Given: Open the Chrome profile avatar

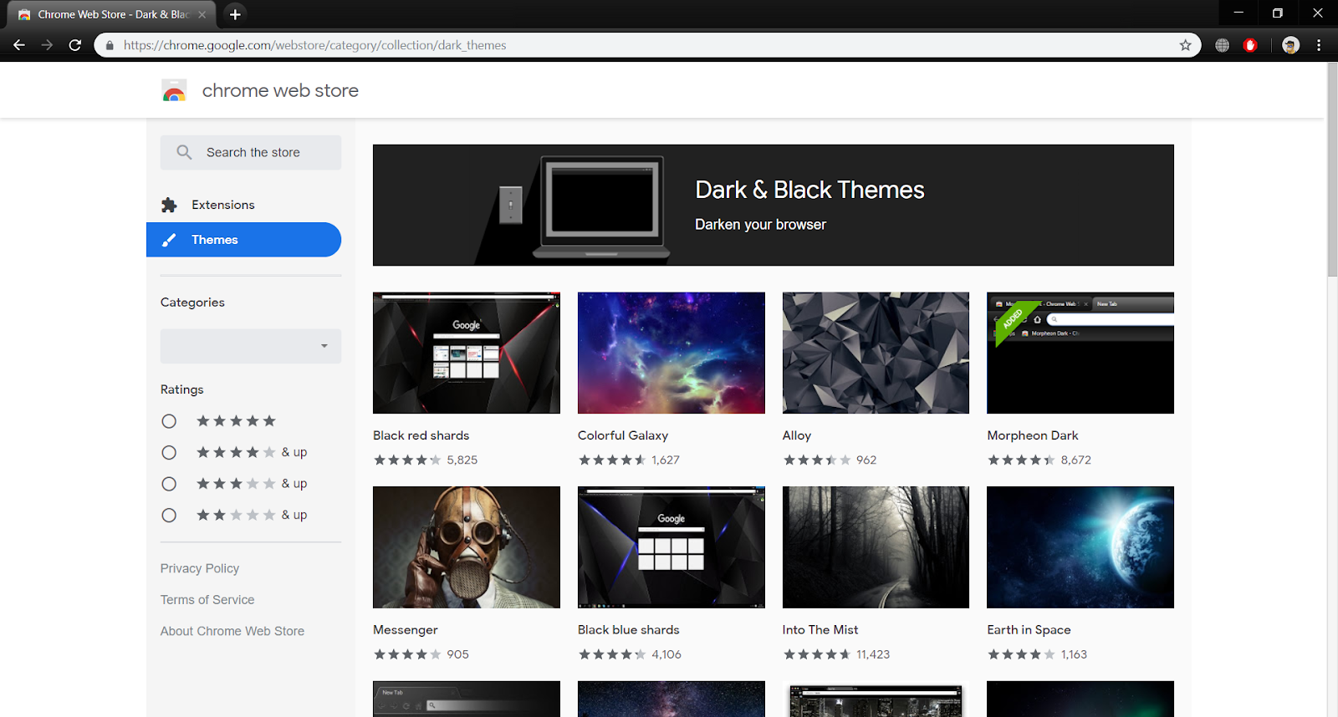Looking at the screenshot, I should (1290, 45).
